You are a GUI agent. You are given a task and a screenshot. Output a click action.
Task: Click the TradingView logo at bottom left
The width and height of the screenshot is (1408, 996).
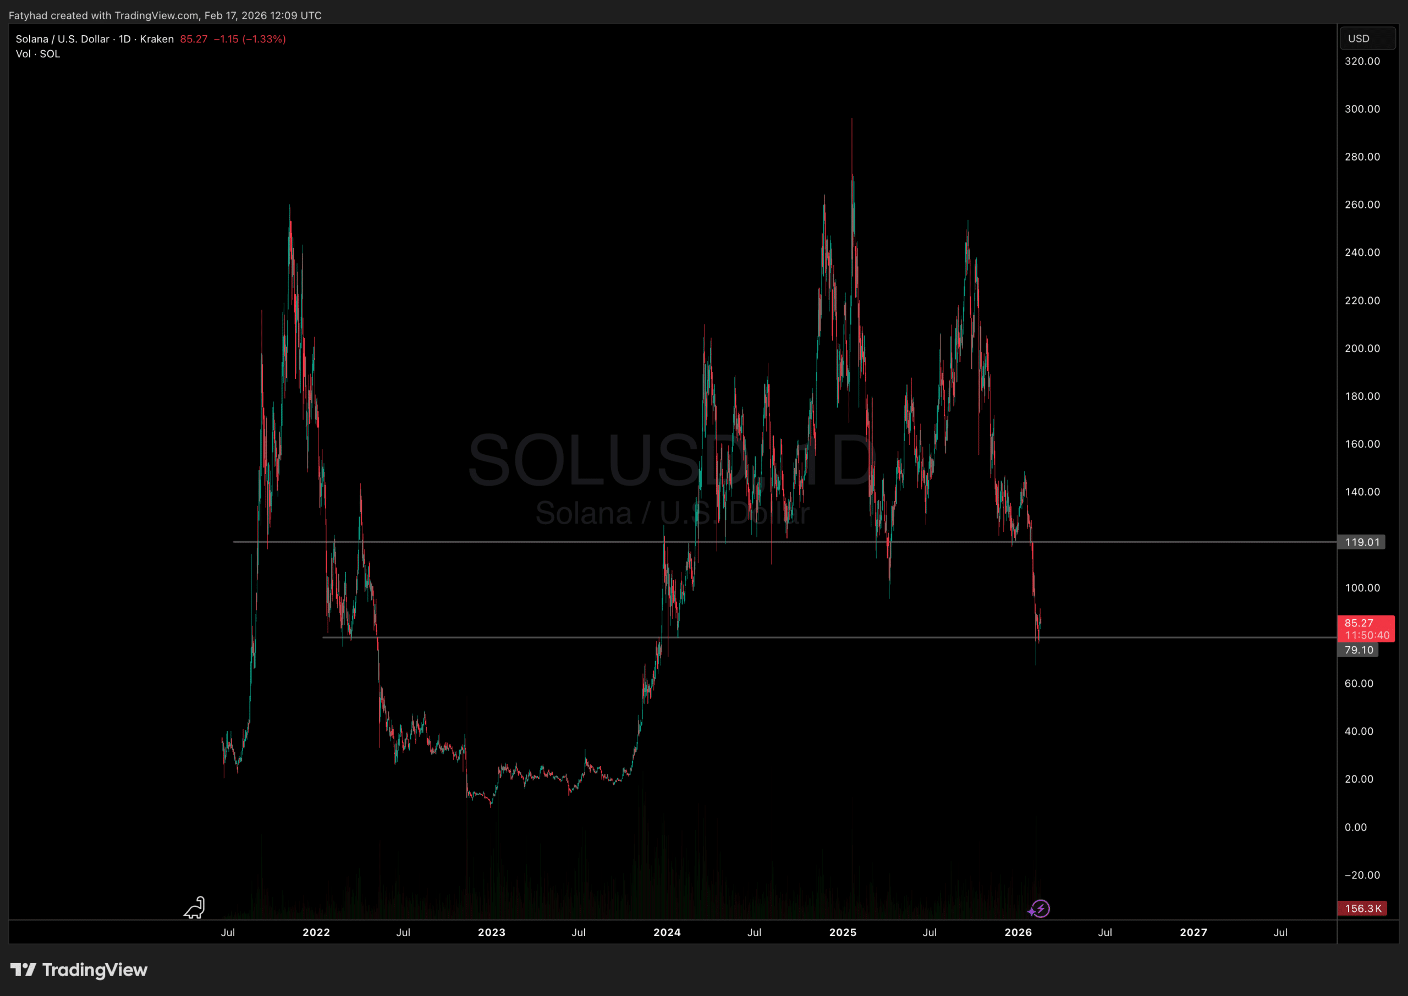(79, 970)
